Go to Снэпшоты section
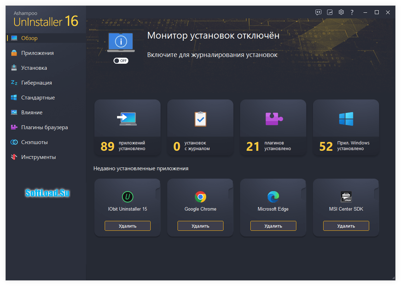The image size is (401, 286). coord(46,142)
